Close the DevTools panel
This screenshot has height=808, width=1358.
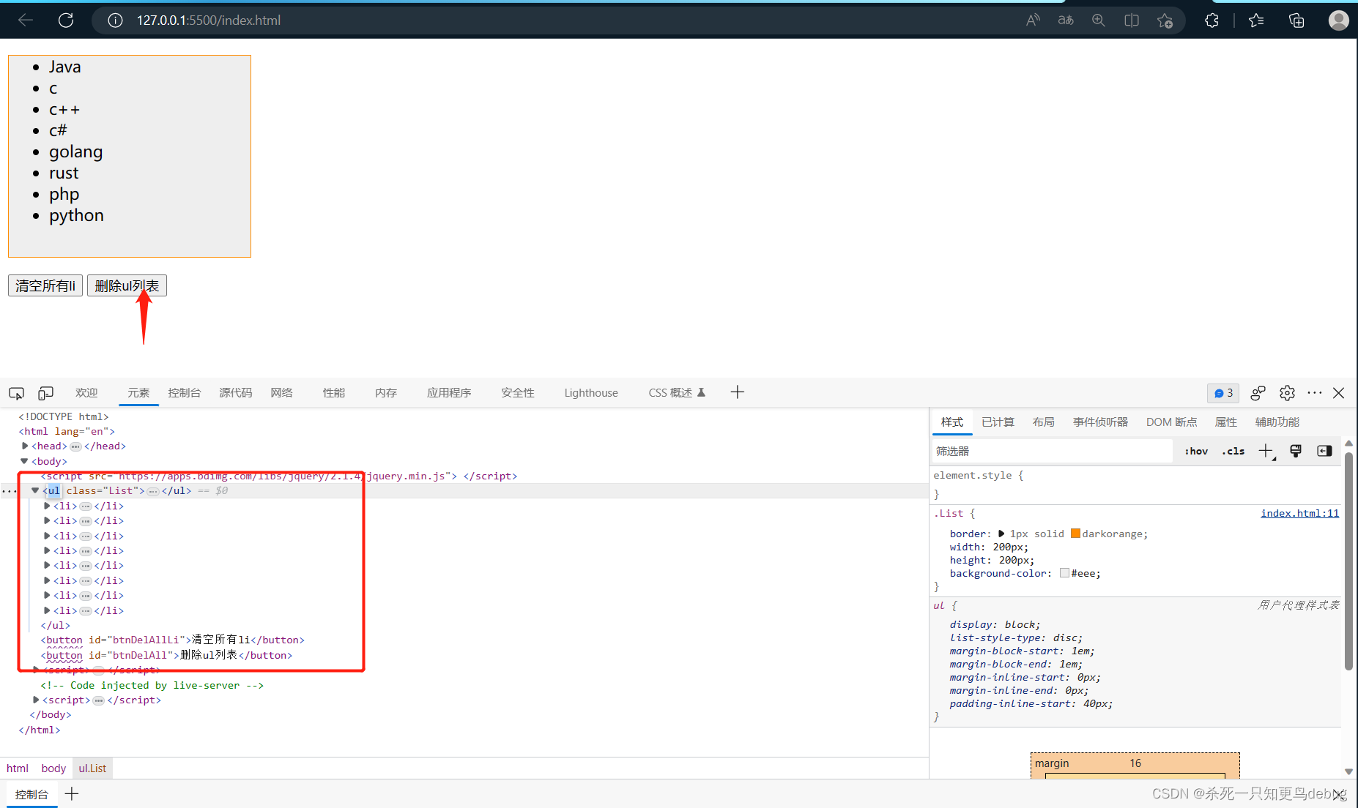click(x=1338, y=393)
